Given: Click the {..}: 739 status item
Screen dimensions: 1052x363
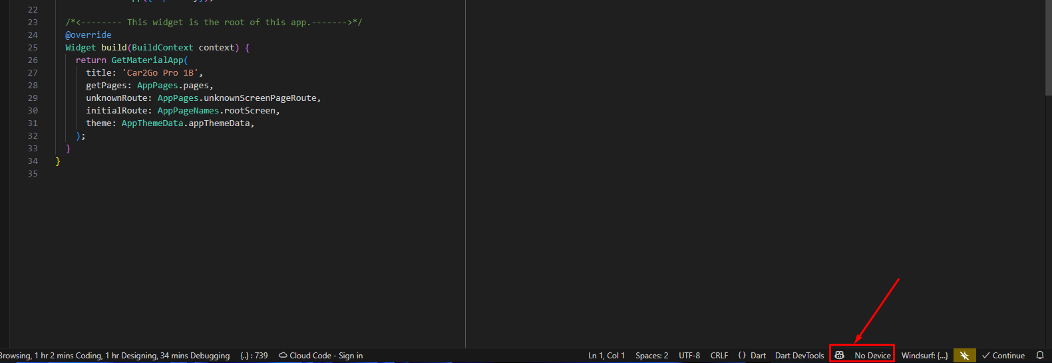Looking at the screenshot, I should point(254,356).
